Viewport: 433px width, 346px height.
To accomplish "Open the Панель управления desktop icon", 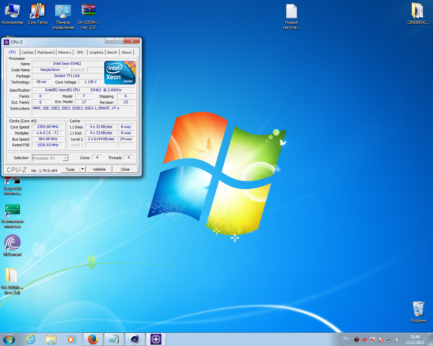I will (x=63, y=17).
